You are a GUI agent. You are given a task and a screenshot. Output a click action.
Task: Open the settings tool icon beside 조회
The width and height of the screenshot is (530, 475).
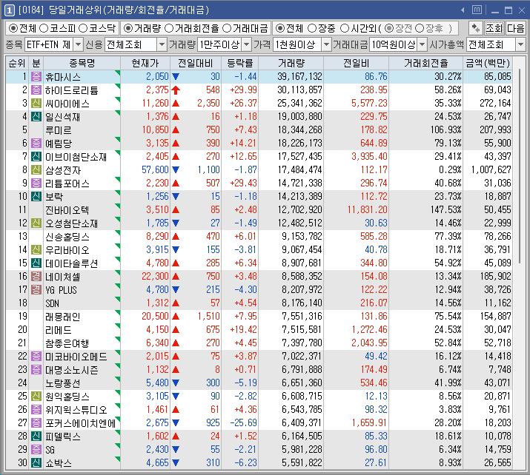(476, 28)
